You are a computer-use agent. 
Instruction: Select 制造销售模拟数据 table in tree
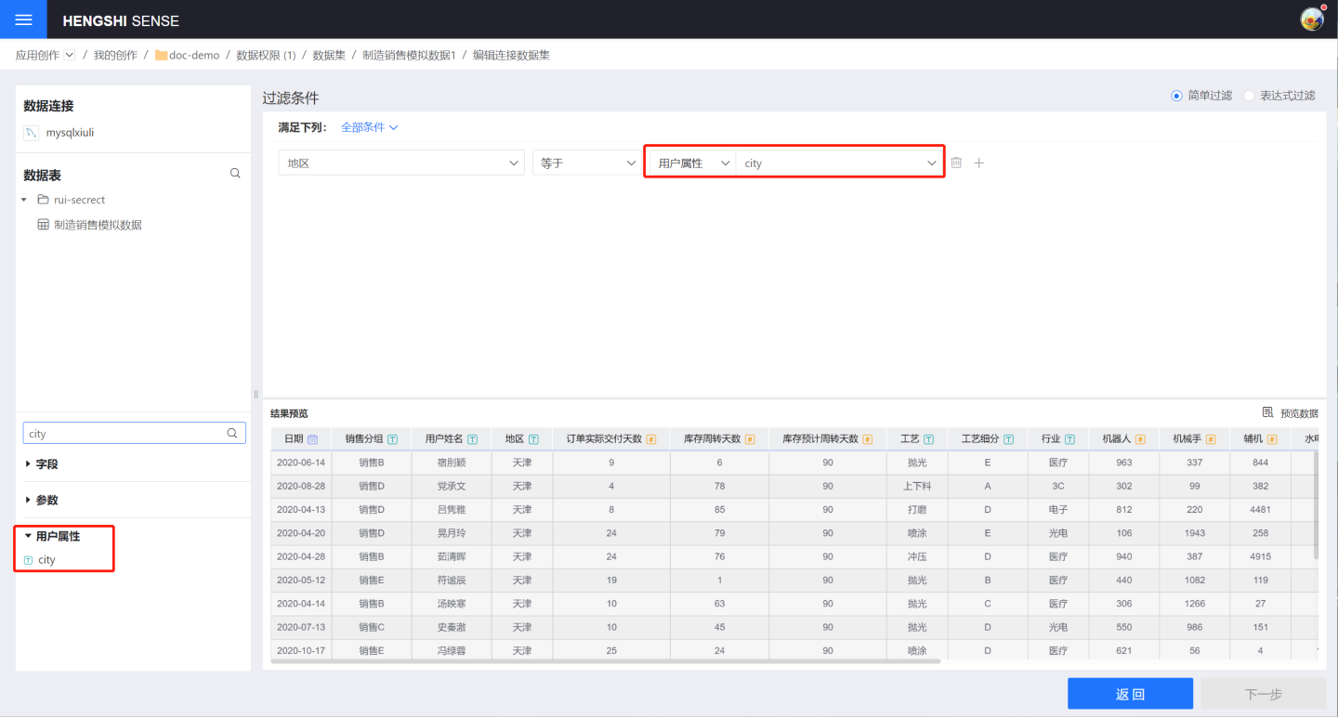coord(98,225)
